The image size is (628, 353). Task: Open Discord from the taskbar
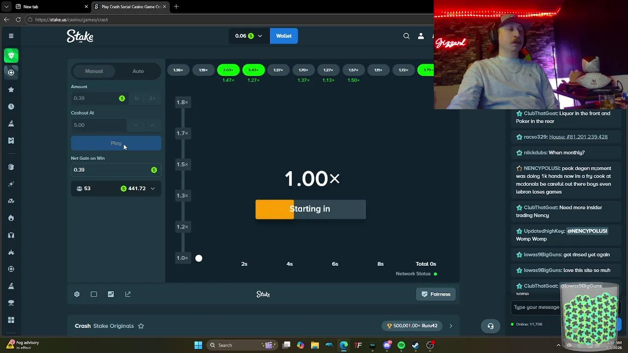[387, 345]
